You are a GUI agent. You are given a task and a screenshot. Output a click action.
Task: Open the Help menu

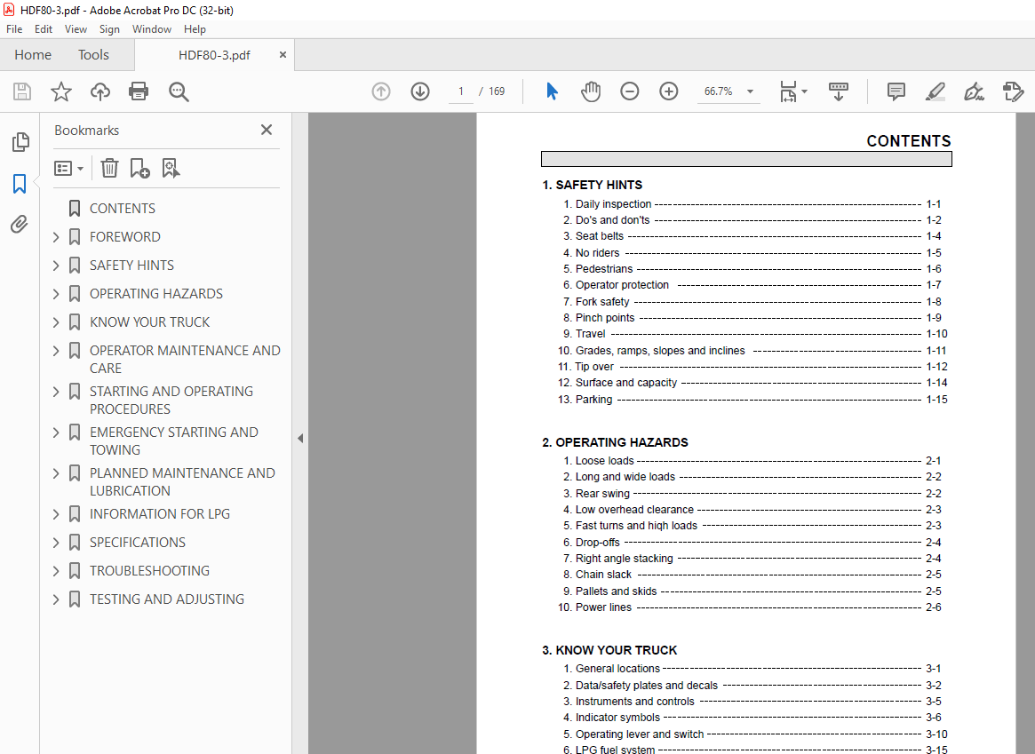[195, 29]
